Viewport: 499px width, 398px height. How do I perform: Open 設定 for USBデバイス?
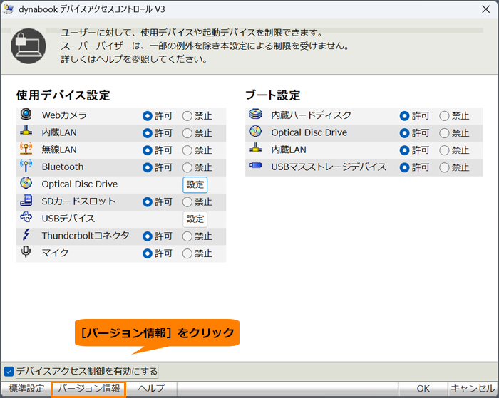[x=195, y=219]
